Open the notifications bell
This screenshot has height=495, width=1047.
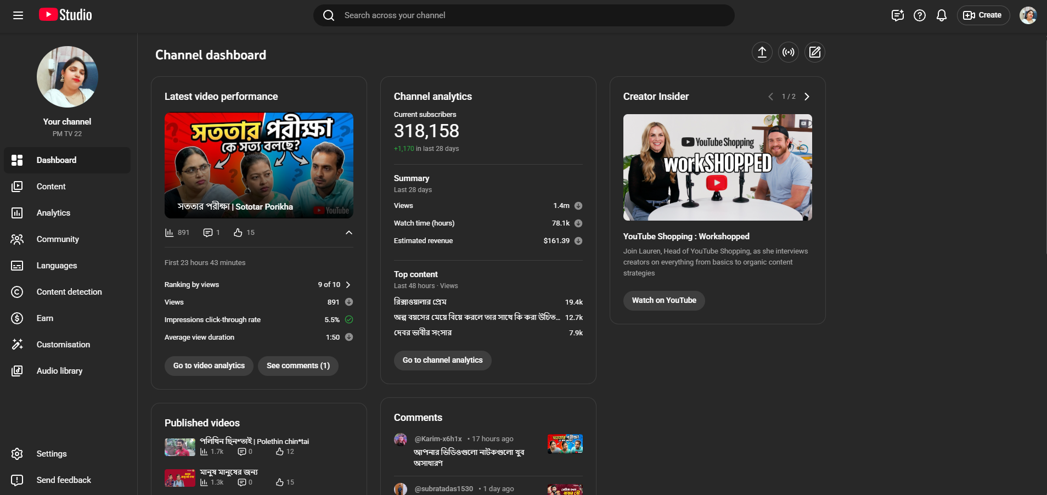[x=942, y=15]
